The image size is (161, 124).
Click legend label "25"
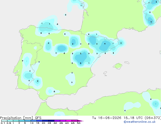[x=49, y=123]
